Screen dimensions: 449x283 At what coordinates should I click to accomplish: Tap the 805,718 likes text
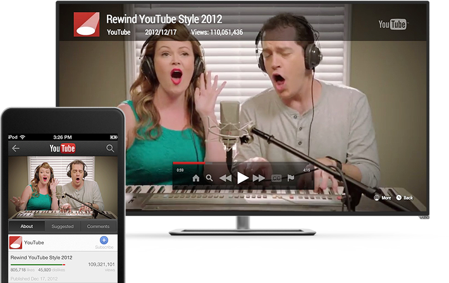point(23,270)
